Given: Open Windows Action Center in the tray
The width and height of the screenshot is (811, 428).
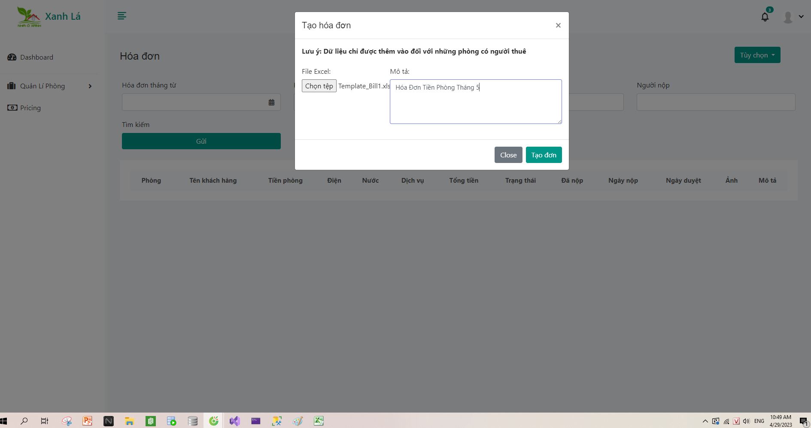Looking at the screenshot, I should click(804, 421).
